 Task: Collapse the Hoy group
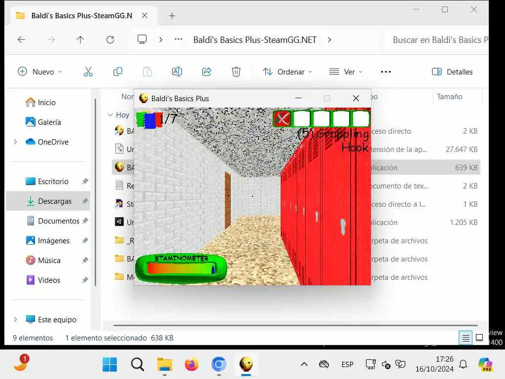pos(110,114)
